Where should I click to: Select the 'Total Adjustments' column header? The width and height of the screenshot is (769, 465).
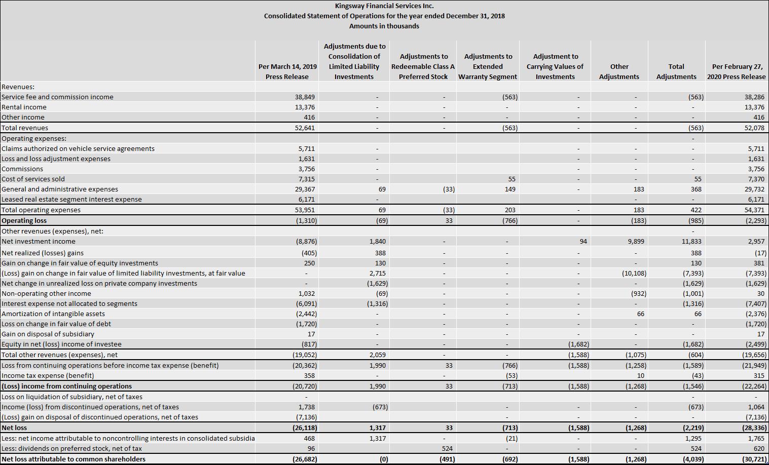tap(676, 71)
